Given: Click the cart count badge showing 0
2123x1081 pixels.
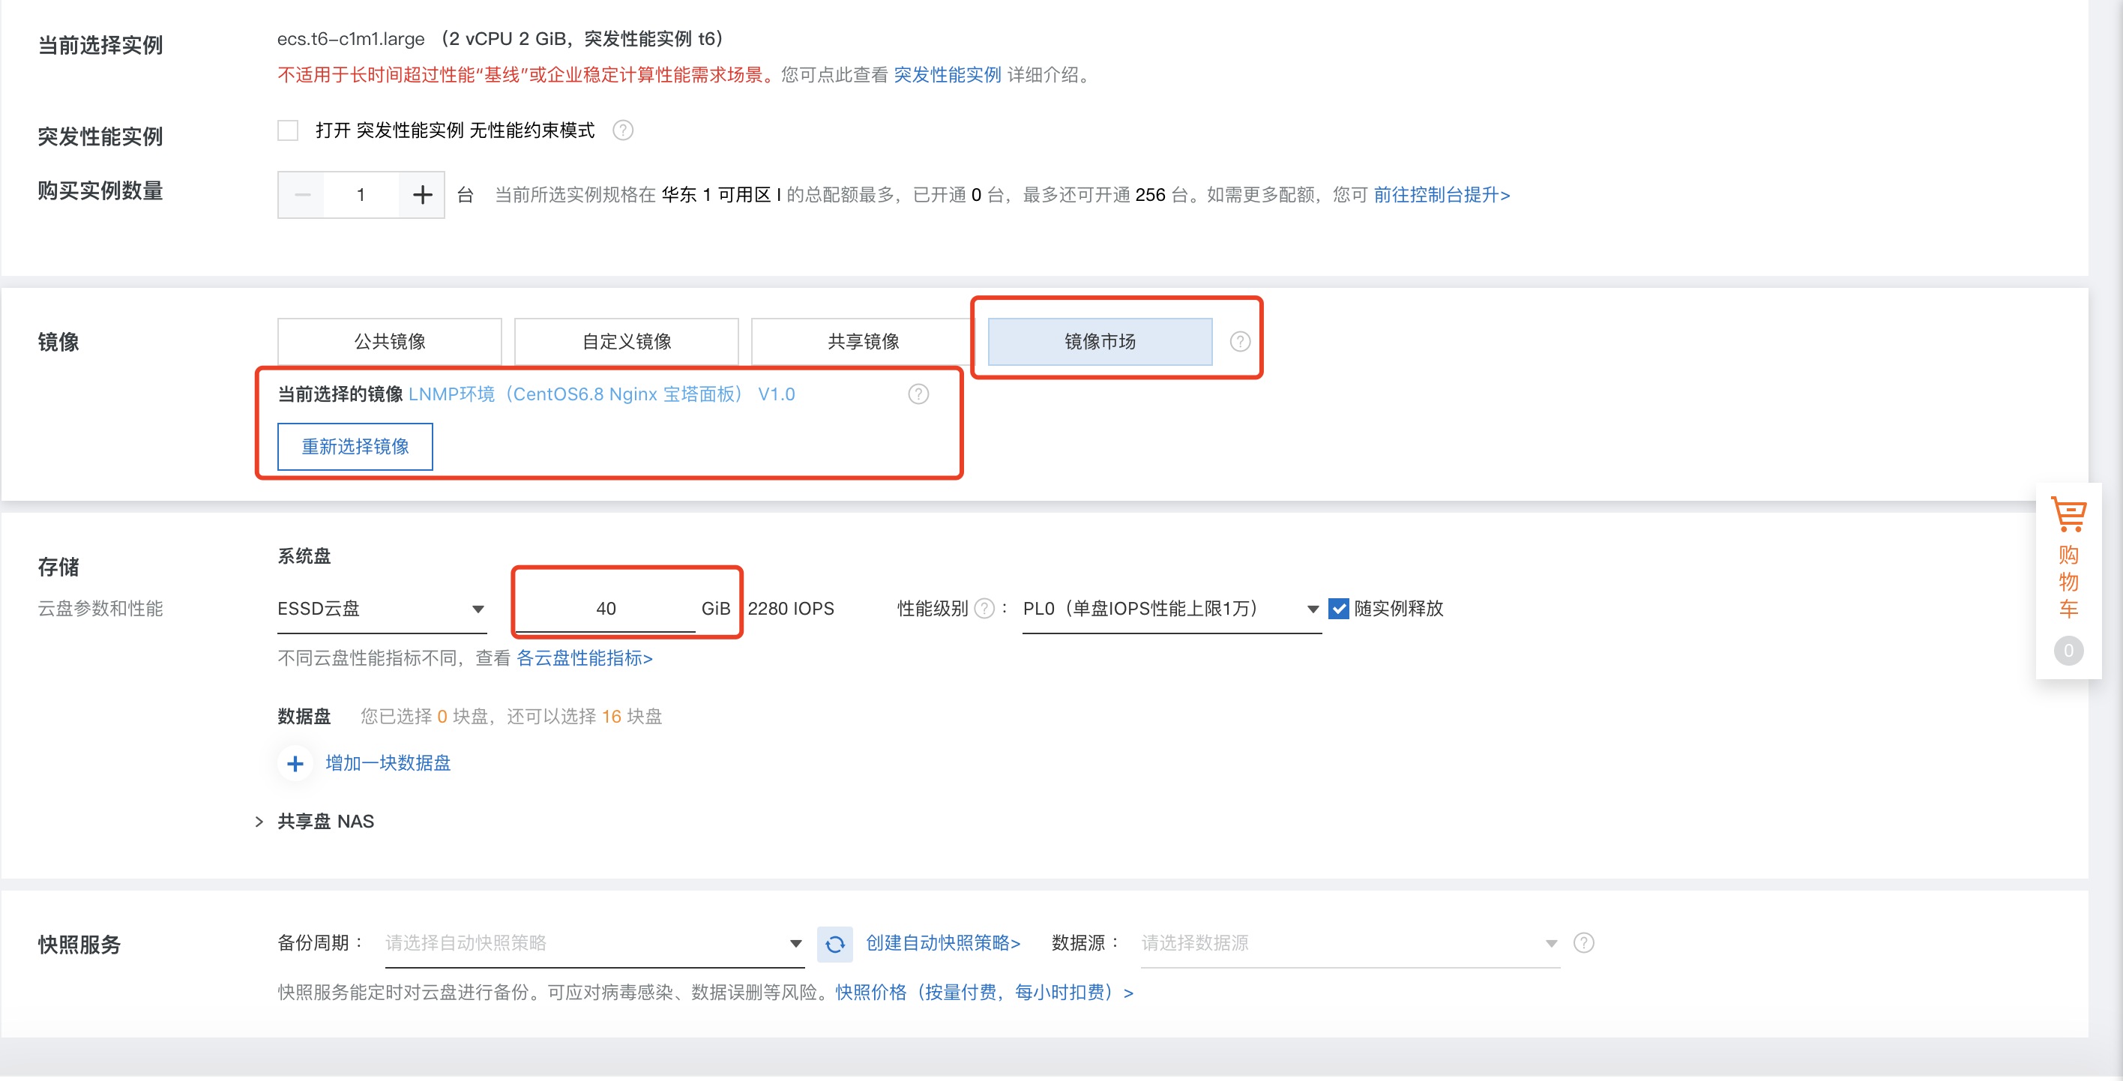Looking at the screenshot, I should coord(2068,651).
